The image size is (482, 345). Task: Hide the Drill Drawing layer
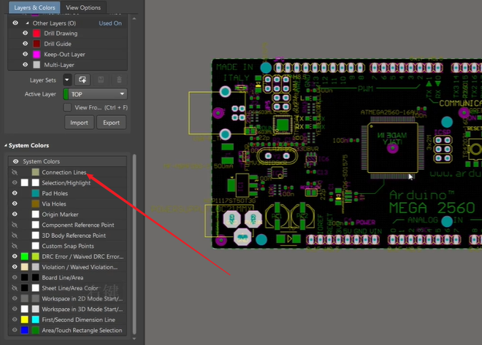26,33
